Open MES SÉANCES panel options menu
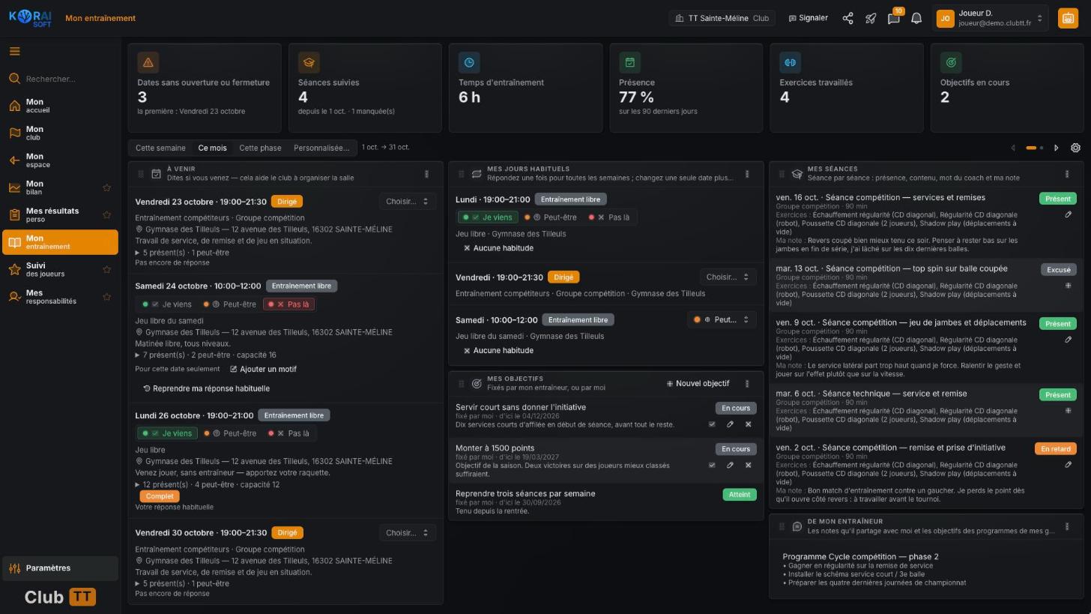The width and height of the screenshot is (1091, 614). 1067,174
